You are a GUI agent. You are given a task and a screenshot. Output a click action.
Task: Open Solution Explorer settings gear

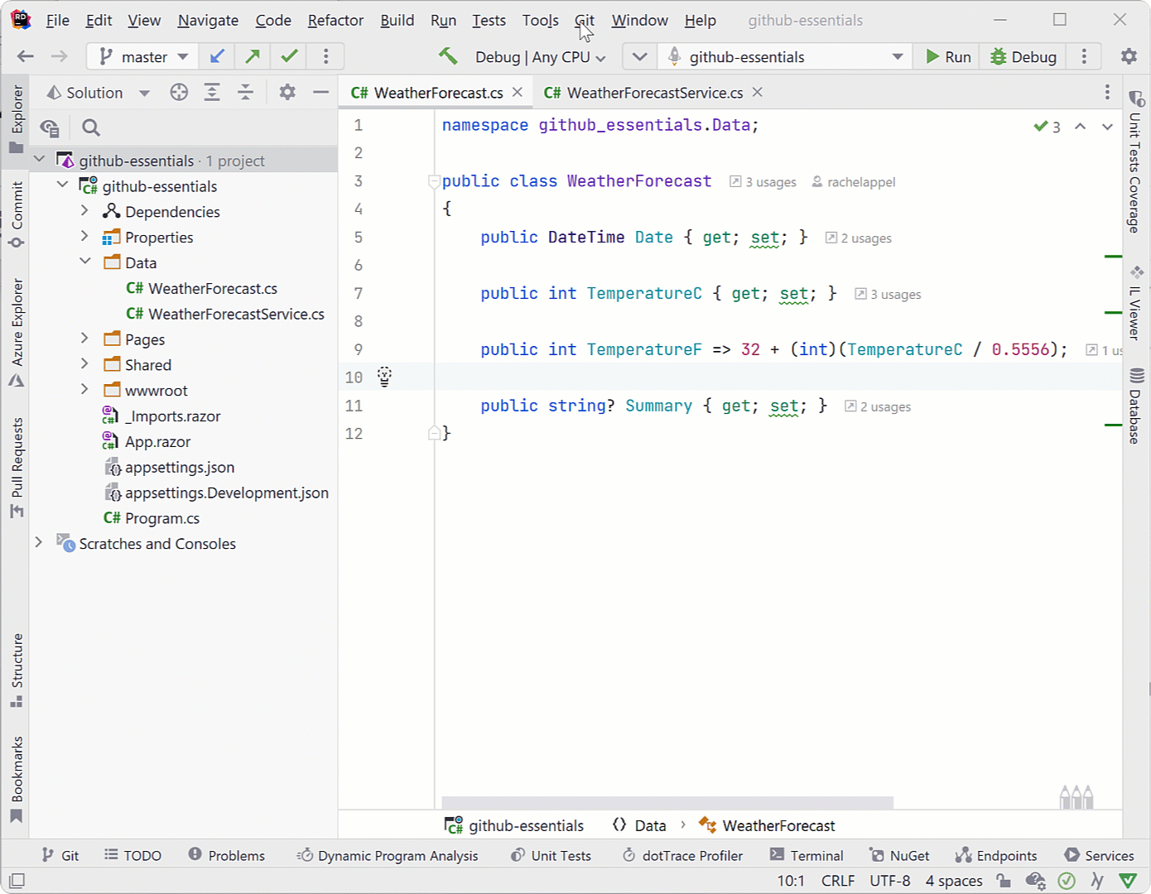pos(287,92)
